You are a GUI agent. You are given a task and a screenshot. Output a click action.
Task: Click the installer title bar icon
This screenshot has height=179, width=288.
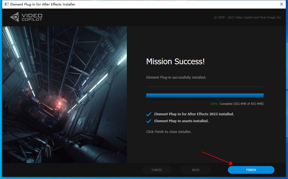[x=6, y=4]
